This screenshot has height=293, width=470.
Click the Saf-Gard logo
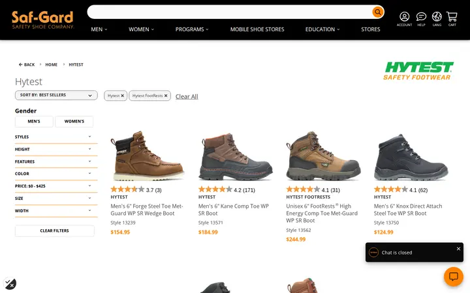tap(42, 20)
